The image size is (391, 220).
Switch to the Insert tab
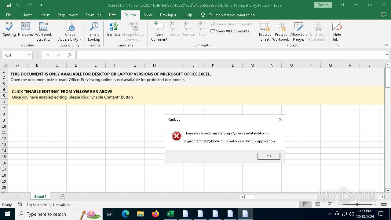(x=45, y=15)
